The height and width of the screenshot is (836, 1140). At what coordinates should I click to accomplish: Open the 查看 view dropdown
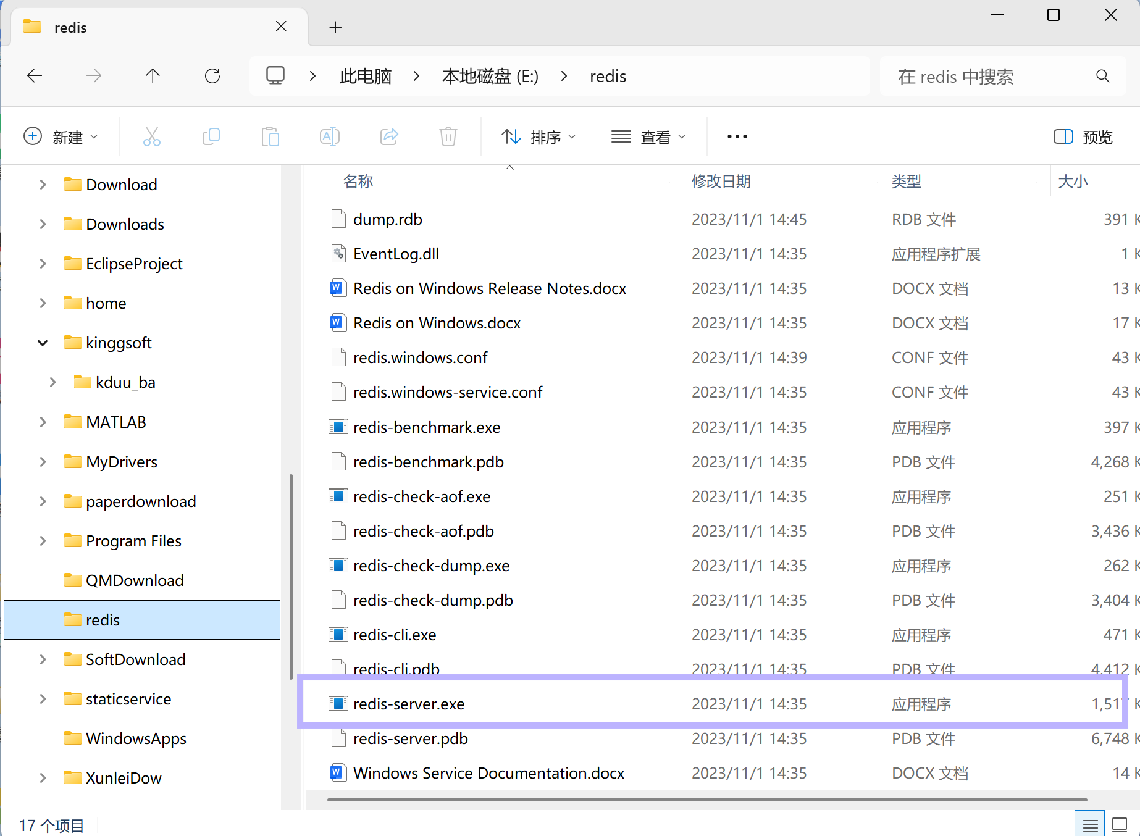[648, 137]
